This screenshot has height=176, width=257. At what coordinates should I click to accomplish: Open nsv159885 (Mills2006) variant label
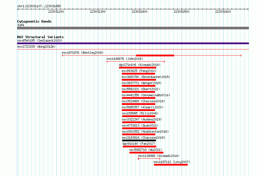[x=140, y=113]
